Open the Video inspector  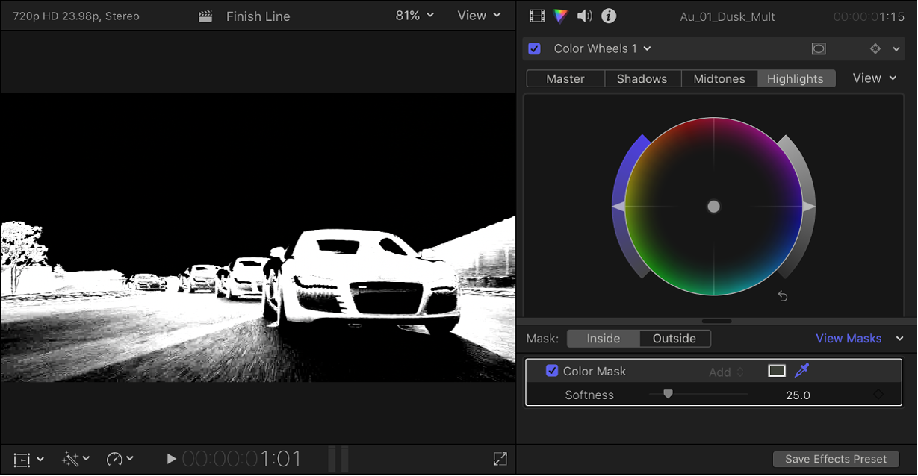(x=536, y=16)
